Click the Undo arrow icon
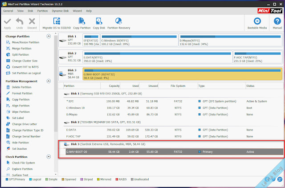This screenshot has height=188, width=285. tap(20, 21)
